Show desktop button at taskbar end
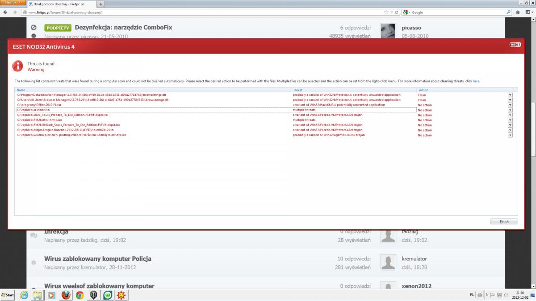This screenshot has width=536, height=301. pyautogui.click(x=533, y=295)
